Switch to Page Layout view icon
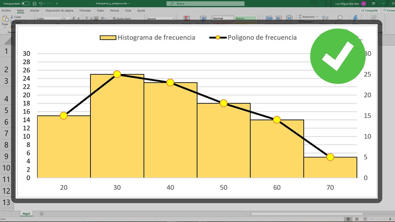The height and width of the screenshot is (222, 395). point(356,219)
